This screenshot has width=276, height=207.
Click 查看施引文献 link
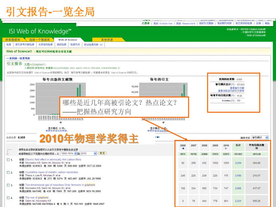[x=237, y=88]
